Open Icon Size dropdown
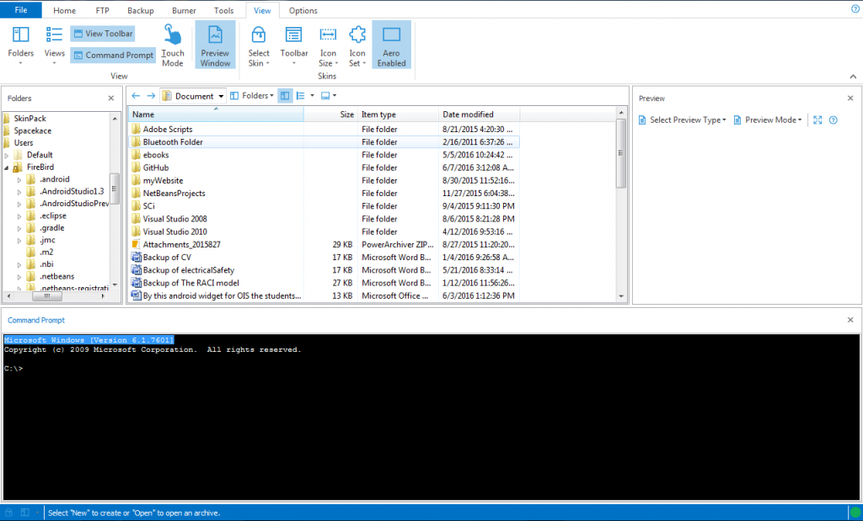The height and width of the screenshot is (521, 863). [328, 45]
